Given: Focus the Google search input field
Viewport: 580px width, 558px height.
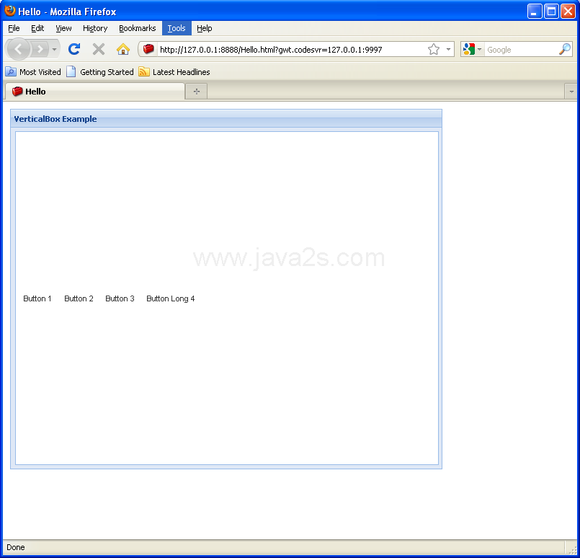Looking at the screenshot, I should tap(521, 50).
